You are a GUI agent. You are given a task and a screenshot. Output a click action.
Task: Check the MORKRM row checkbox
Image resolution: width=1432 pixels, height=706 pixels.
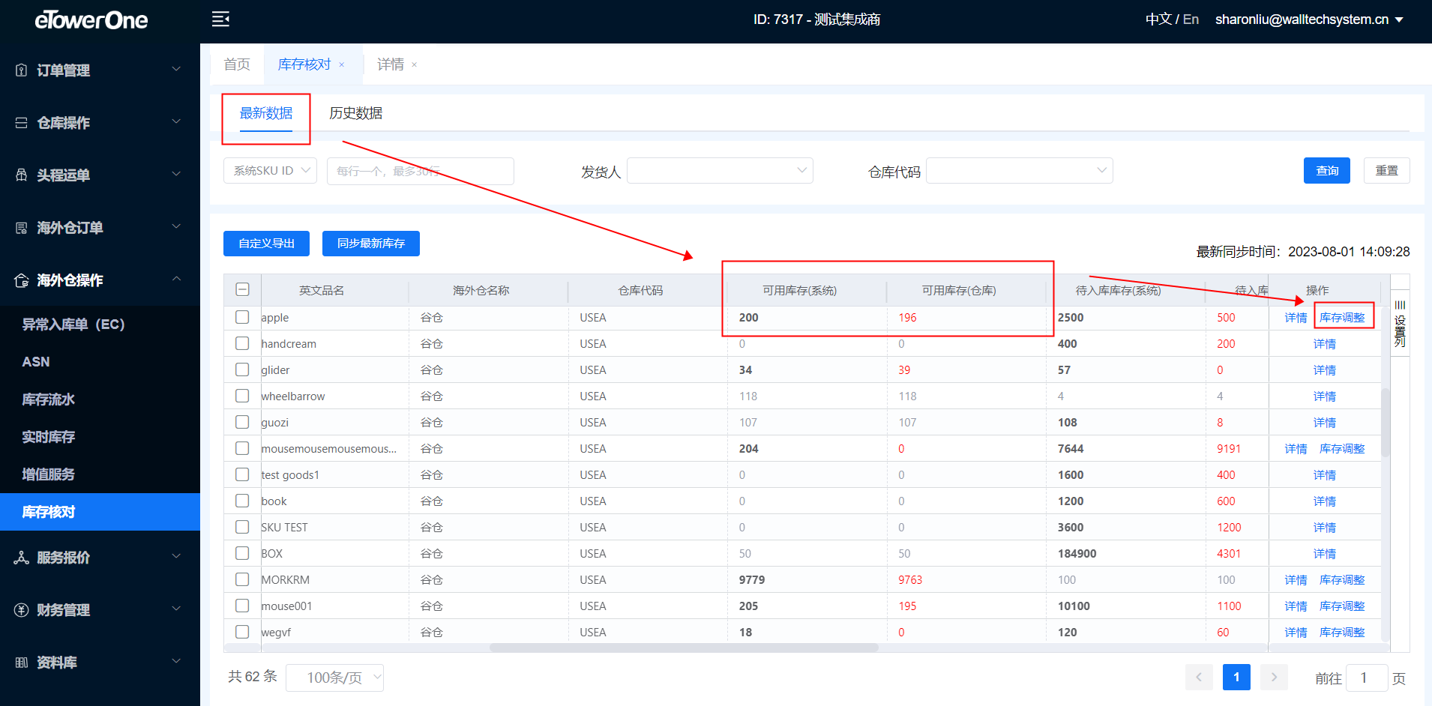(242, 579)
